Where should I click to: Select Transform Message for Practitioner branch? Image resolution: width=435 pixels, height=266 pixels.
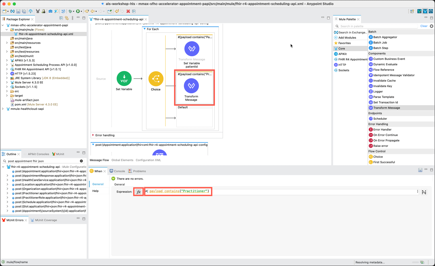tap(191, 86)
